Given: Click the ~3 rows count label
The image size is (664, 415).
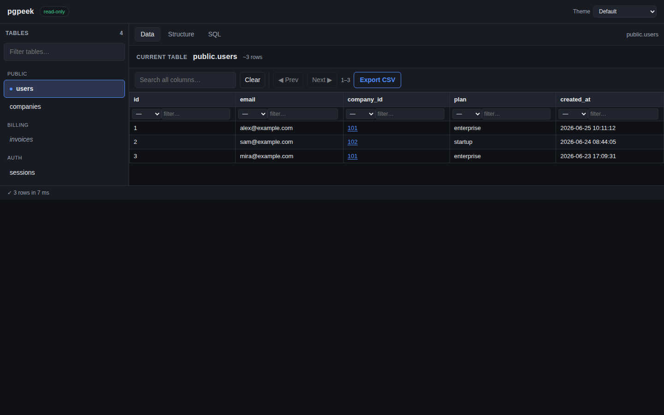Looking at the screenshot, I should tap(253, 57).
